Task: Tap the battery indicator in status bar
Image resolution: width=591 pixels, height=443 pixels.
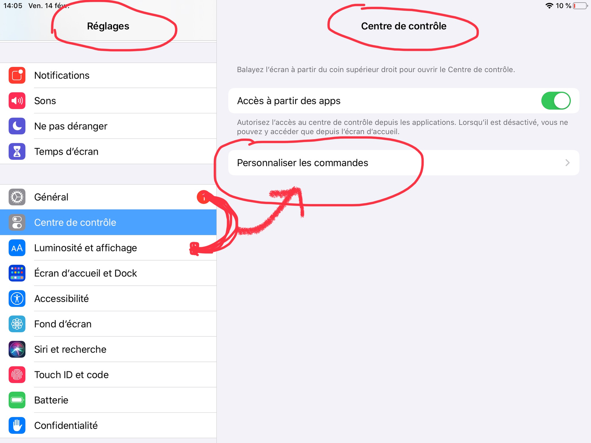Action: click(x=580, y=6)
